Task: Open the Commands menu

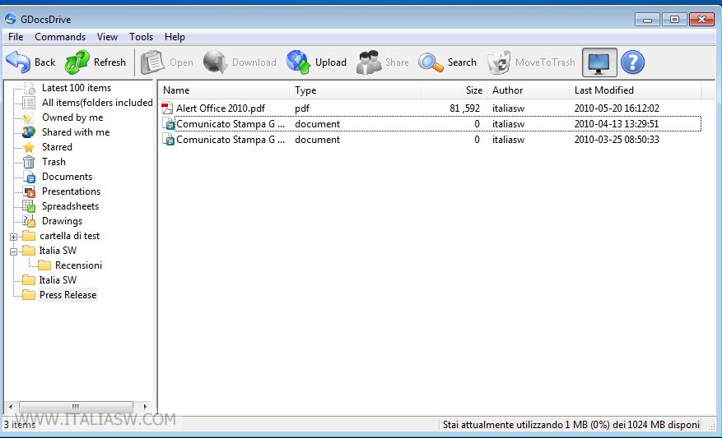Action: pos(60,37)
